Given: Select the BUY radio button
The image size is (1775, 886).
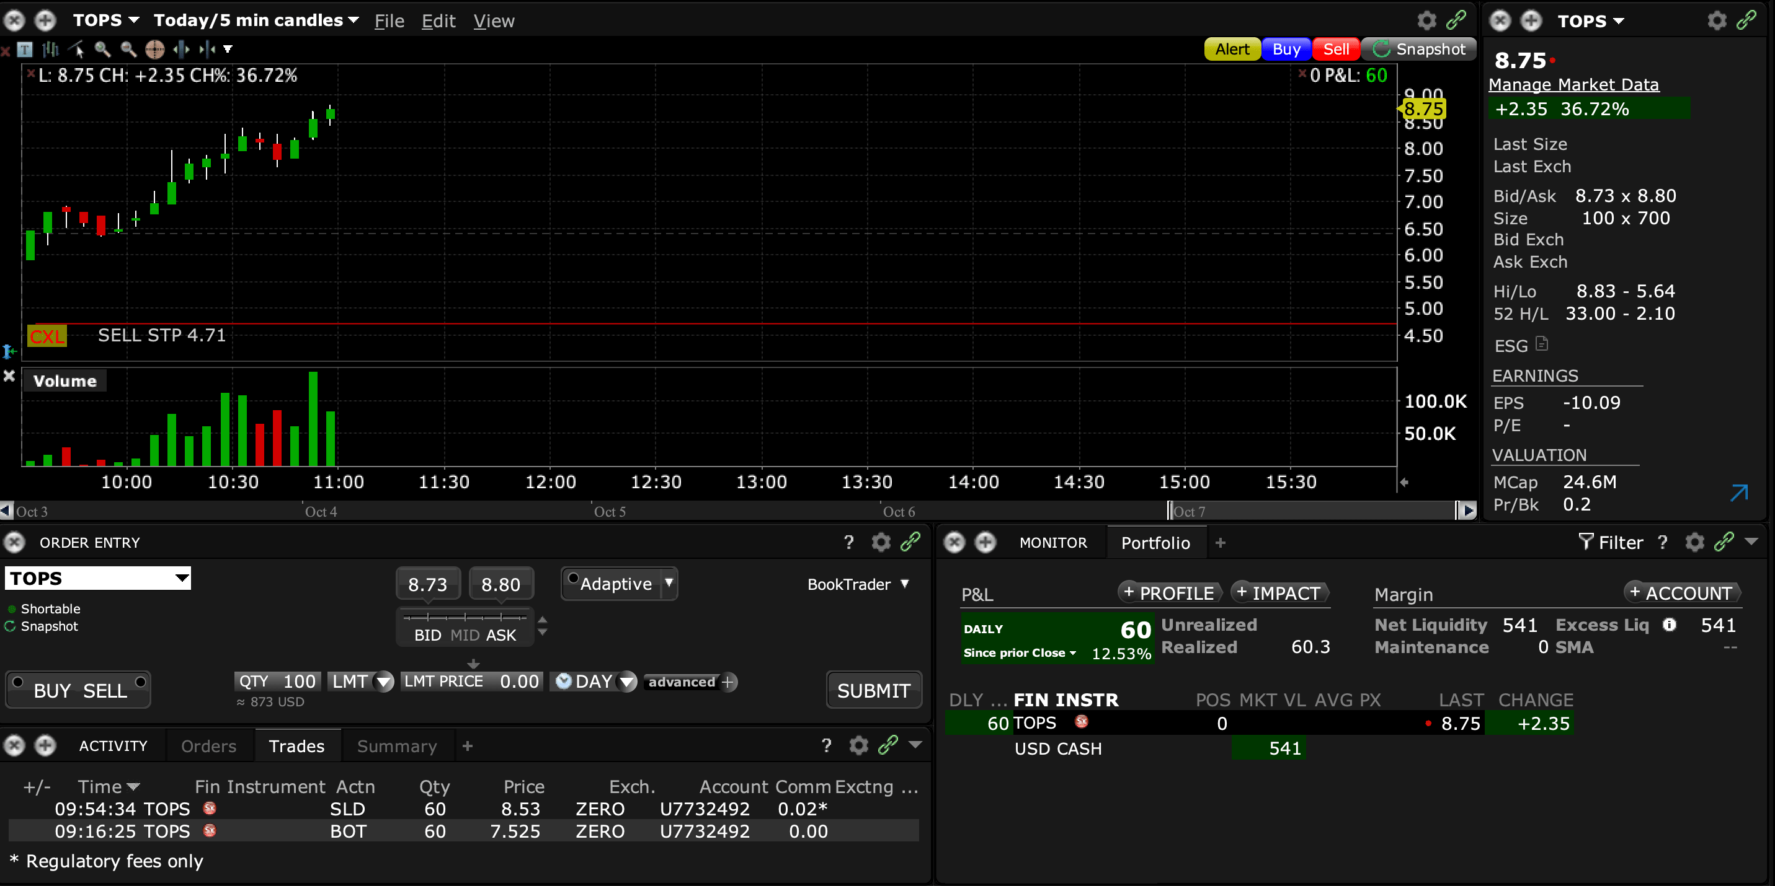Looking at the screenshot, I should click(x=19, y=682).
